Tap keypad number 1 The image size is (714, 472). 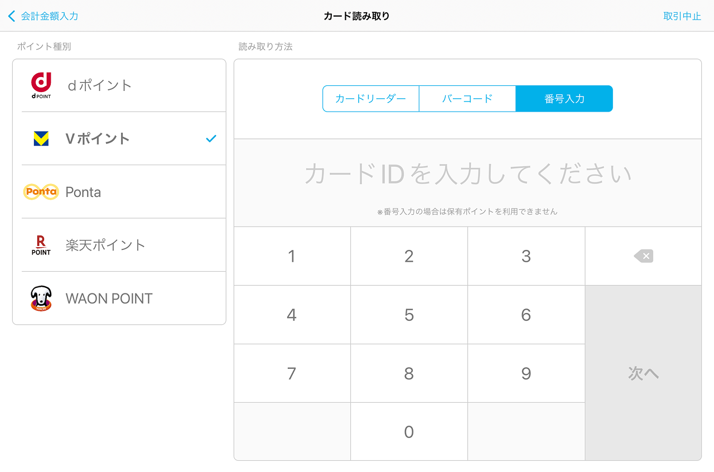coord(292,256)
